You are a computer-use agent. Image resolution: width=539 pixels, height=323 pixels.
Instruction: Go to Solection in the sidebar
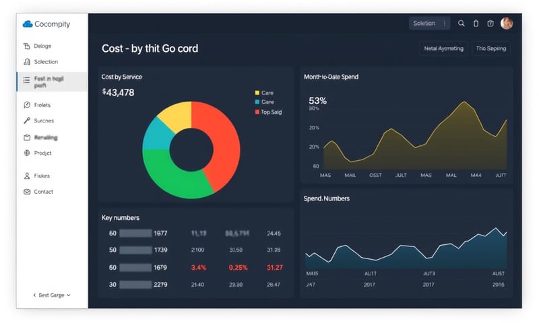pyautogui.click(x=46, y=62)
